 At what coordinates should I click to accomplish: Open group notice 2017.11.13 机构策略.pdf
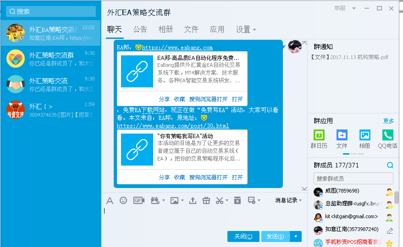point(350,57)
